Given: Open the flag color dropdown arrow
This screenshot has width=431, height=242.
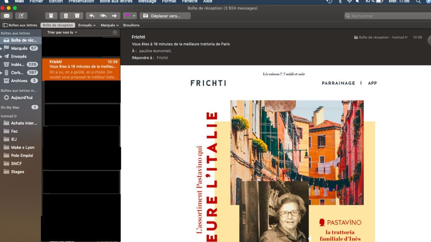Looking at the screenshot, I should pyautogui.click(x=134, y=16).
